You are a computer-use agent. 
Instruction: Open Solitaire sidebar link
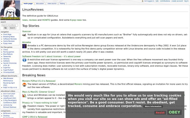click(6, 61)
